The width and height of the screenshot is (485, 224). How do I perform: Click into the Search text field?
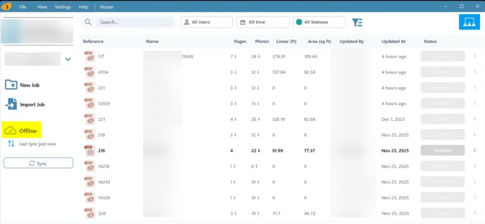pos(135,22)
